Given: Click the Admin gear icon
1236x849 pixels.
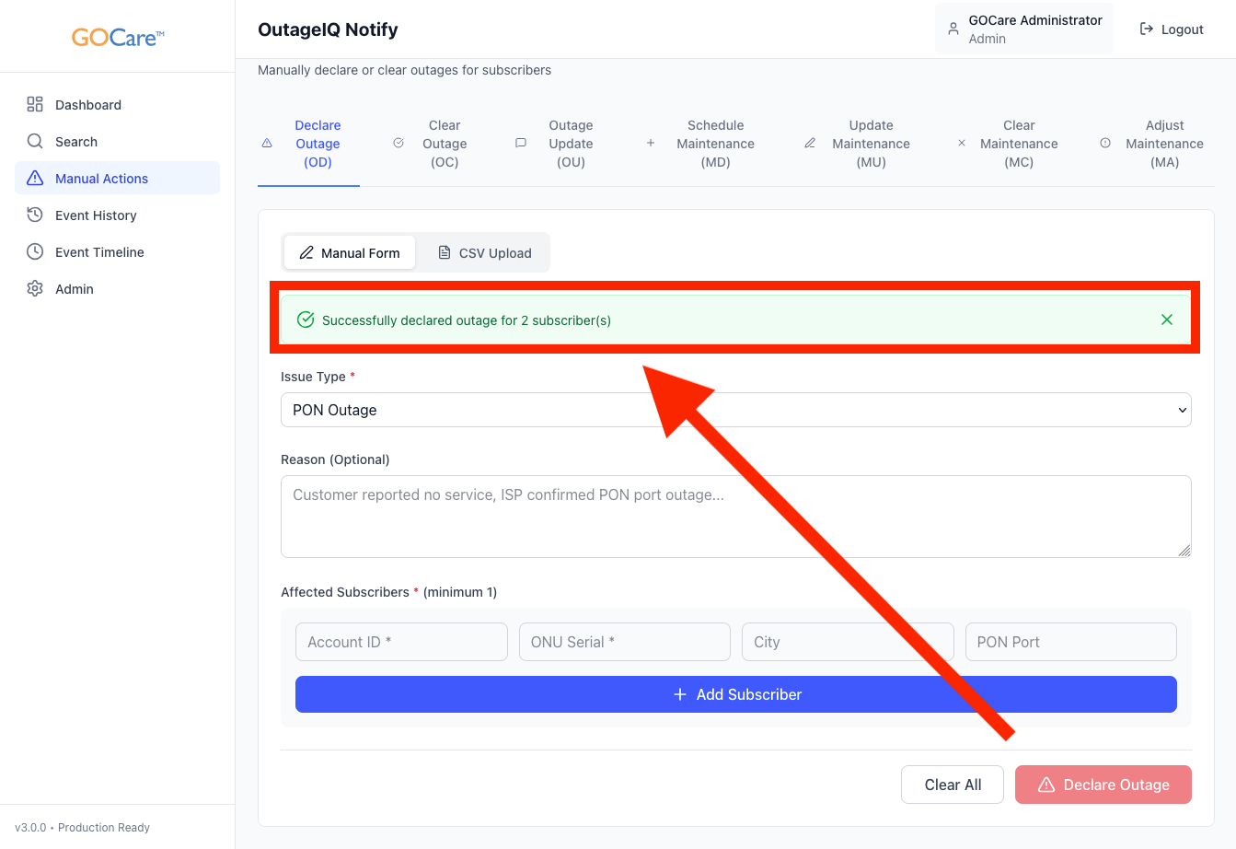Looking at the screenshot, I should 35,288.
